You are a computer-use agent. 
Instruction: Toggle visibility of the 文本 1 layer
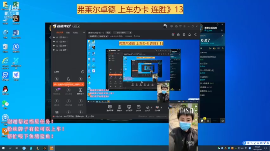pyautogui.click(x=54, y=46)
